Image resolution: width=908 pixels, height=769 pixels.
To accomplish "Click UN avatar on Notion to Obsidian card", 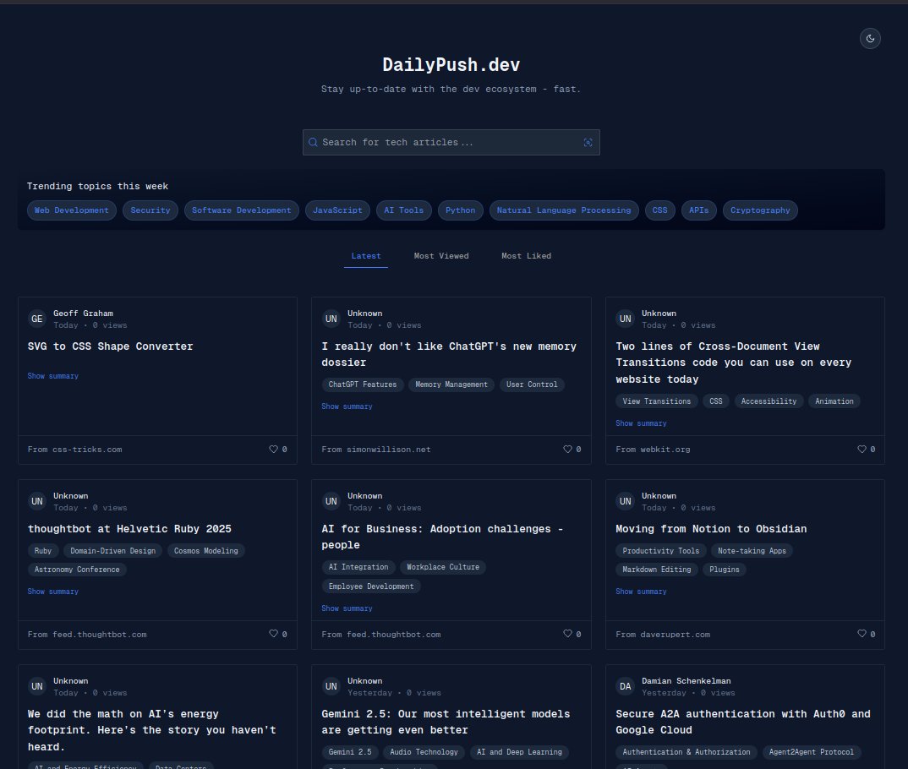I will [626, 501].
